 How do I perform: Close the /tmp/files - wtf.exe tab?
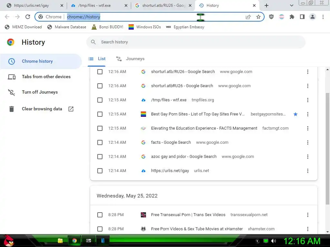click(x=126, y=5)
